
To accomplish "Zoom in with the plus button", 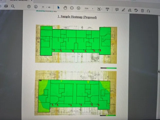I will pyautogui.click(x=78, y=8).
